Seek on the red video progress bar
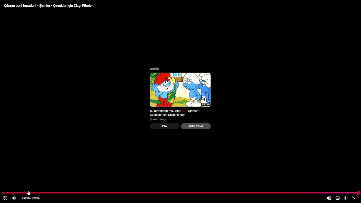Screen dimensions: 361x203 click(x=180, y=193)
